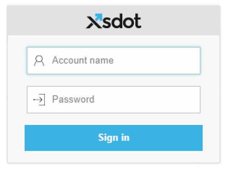Click the "Password" placeholder text

click(x=73, y=99)
